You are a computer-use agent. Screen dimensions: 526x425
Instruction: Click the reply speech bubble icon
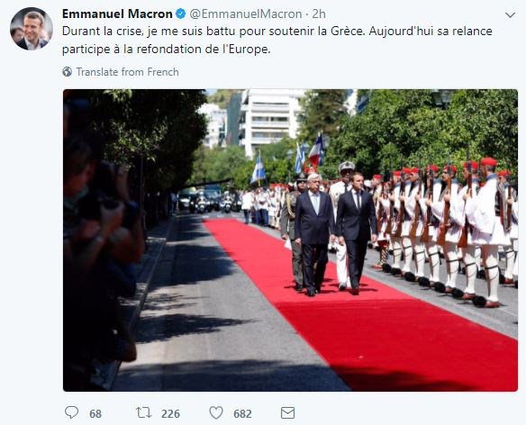click(71, 412)
